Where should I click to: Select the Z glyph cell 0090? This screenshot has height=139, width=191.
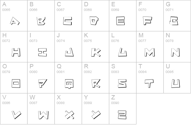click(122, 115)
